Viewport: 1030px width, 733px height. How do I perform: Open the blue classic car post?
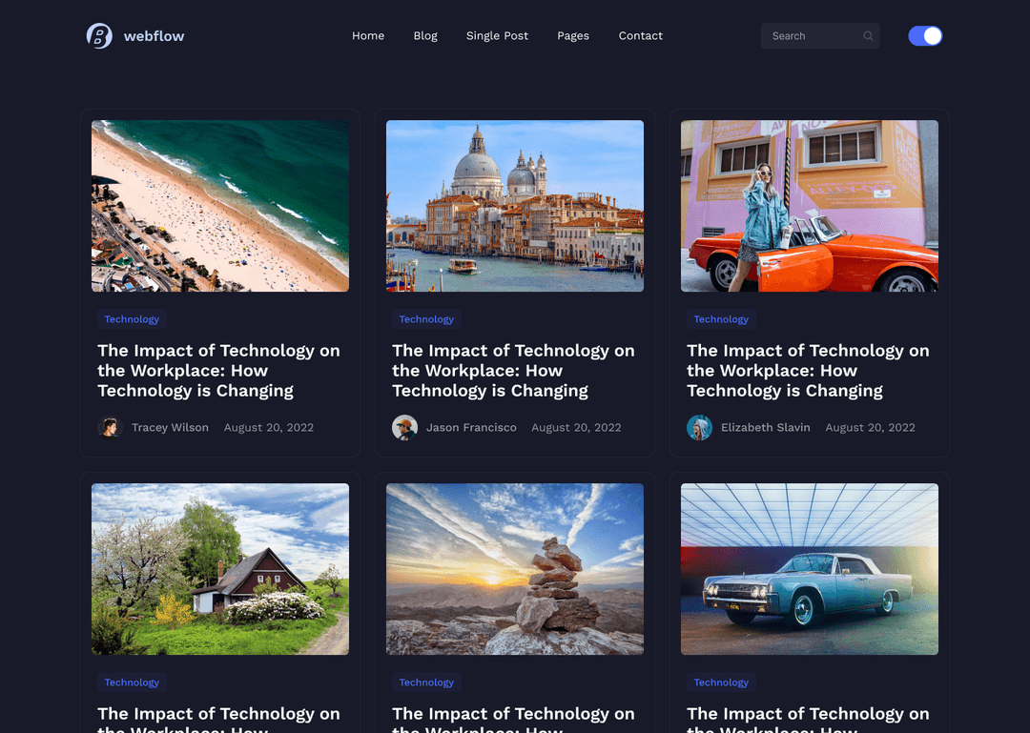coord(810,569)
